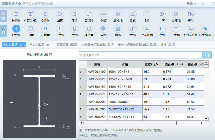Select the 十字 cross section icon
The width and height of the screenshot is (215, 140).
tap(162, 14)
